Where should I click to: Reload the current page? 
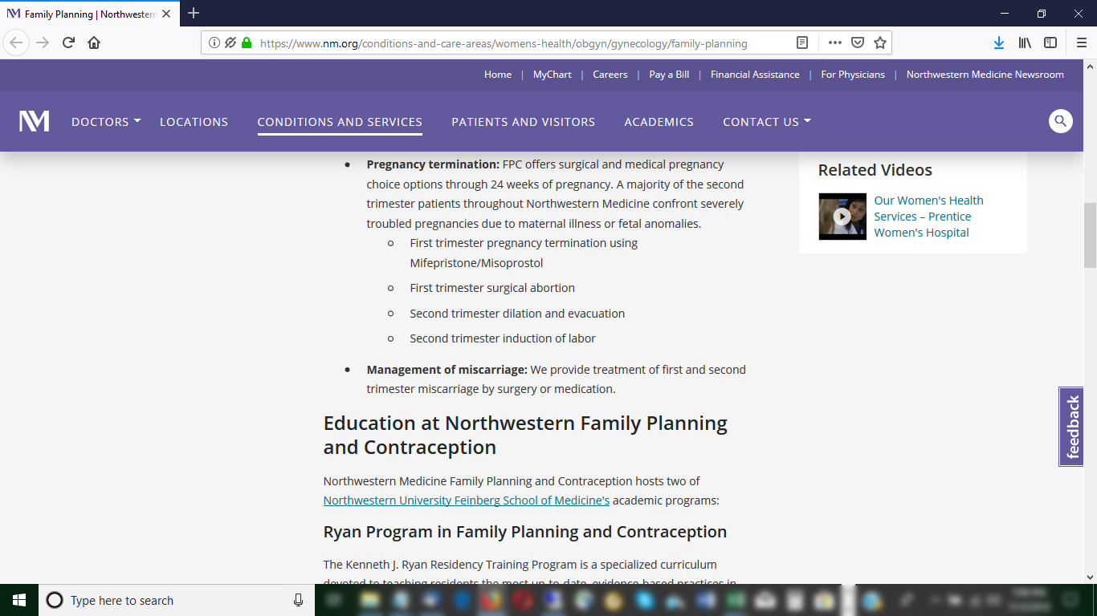[68, 43]
